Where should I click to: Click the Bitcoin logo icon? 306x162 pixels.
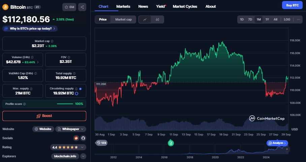pos(5,7)
